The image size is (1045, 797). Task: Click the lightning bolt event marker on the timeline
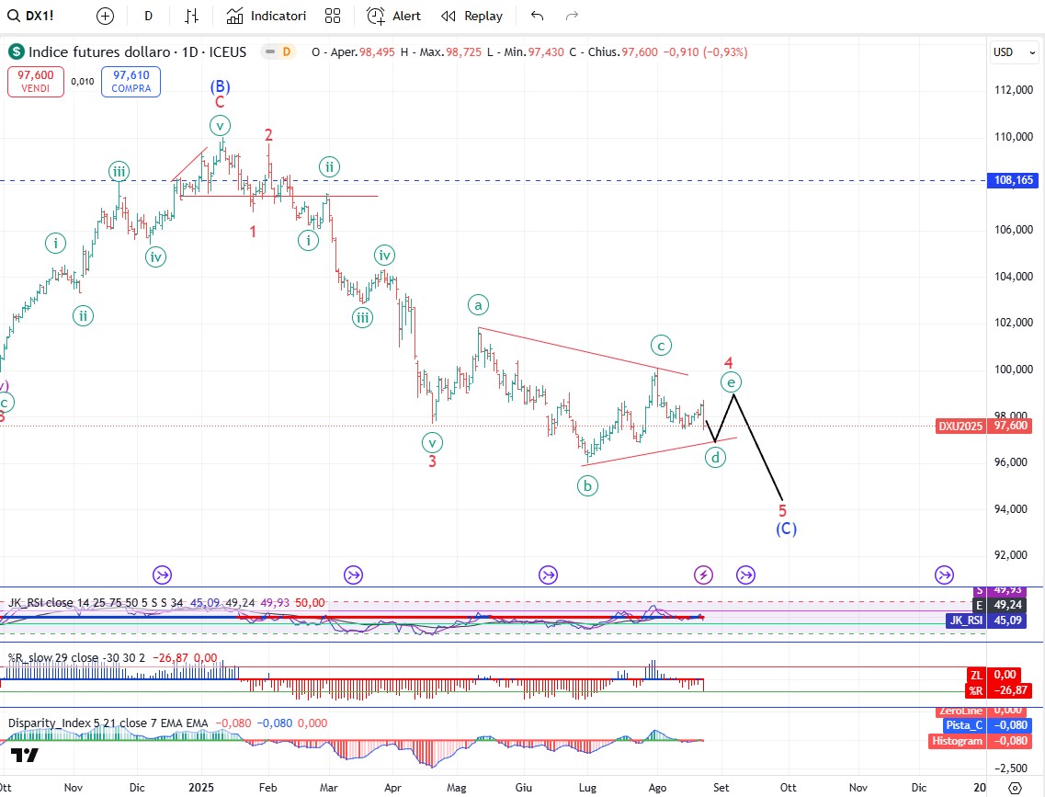click(703, 575)
